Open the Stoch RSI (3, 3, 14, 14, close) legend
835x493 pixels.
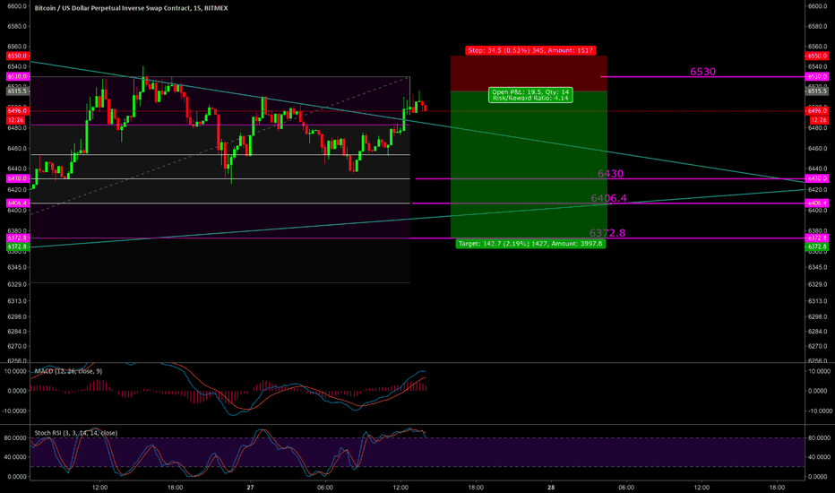[76, 433]
